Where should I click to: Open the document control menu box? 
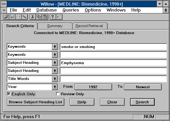4,10
